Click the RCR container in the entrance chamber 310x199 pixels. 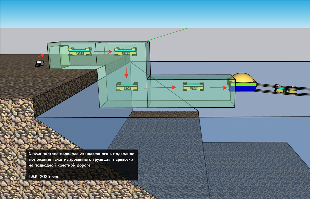[80, 52]
